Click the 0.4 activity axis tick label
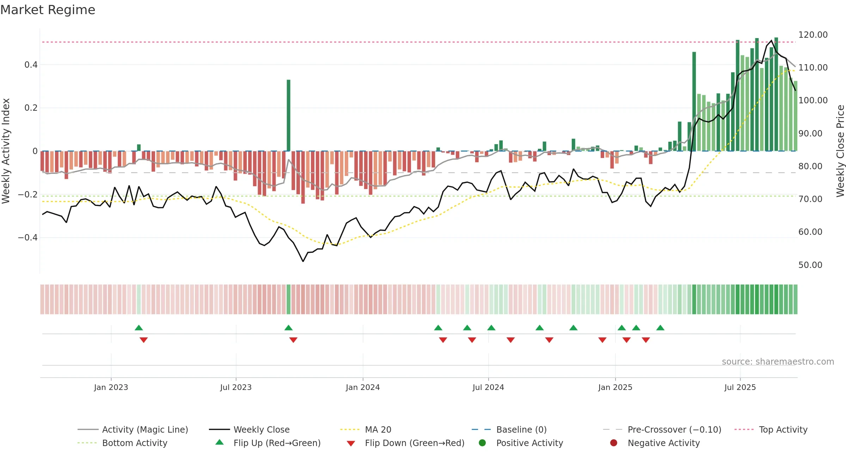The image size is (846, 476). click(31, 65)
